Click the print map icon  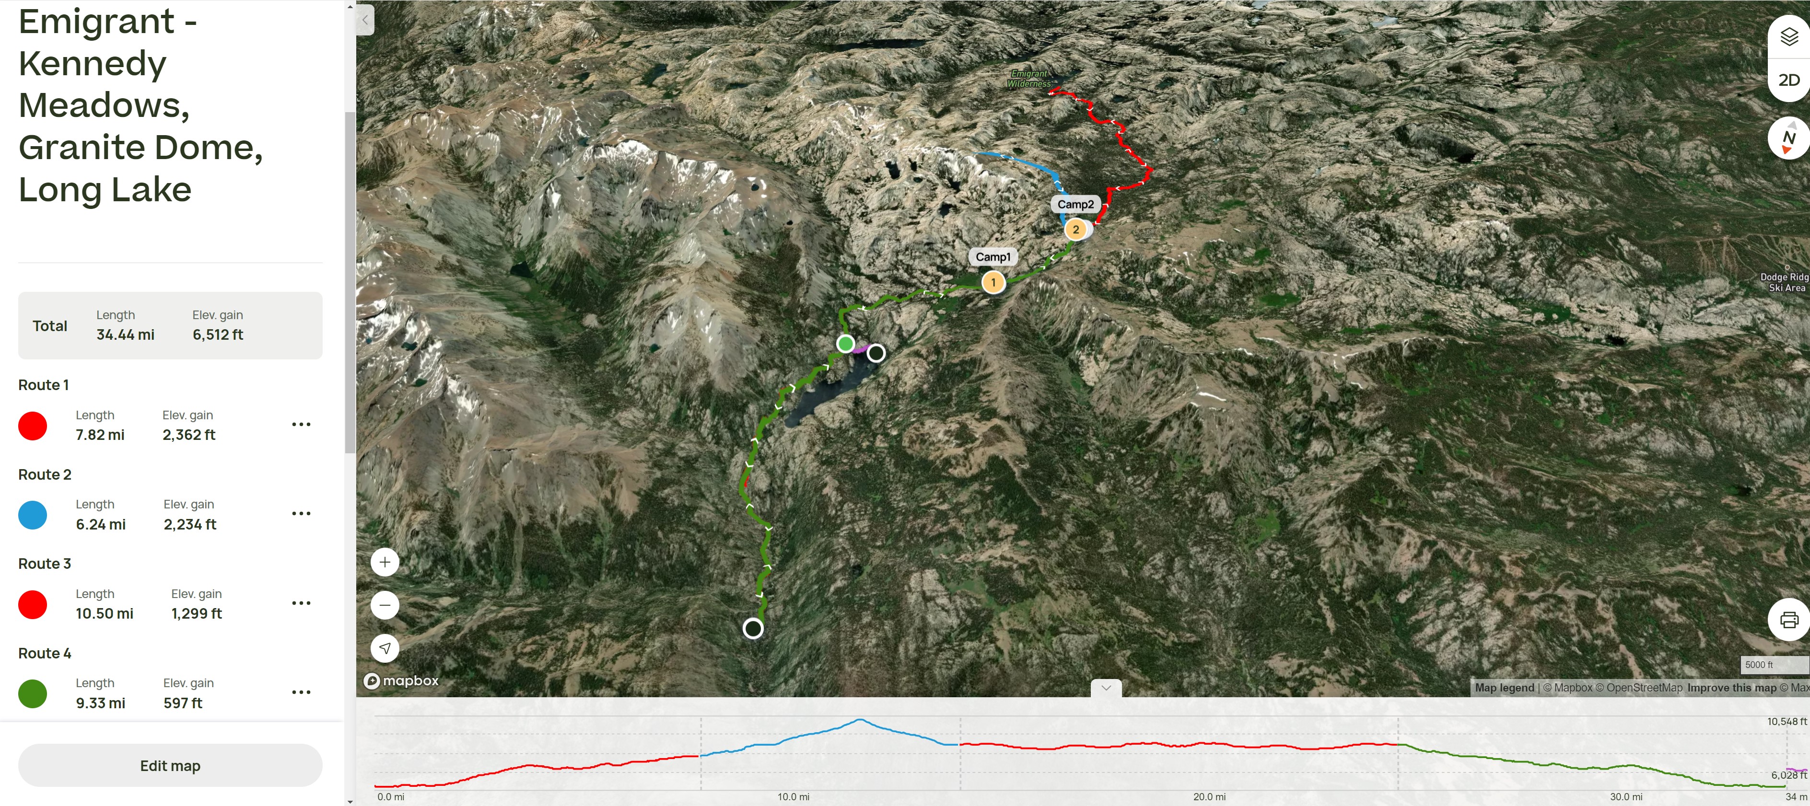click(x=1789, y=620)
